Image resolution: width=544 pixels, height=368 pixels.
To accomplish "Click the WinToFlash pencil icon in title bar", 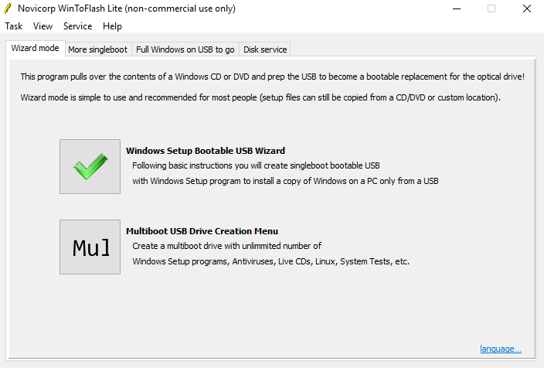I will click(x=8, y=9).
